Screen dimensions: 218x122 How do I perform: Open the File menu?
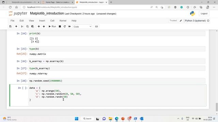[x=12, y=21]
